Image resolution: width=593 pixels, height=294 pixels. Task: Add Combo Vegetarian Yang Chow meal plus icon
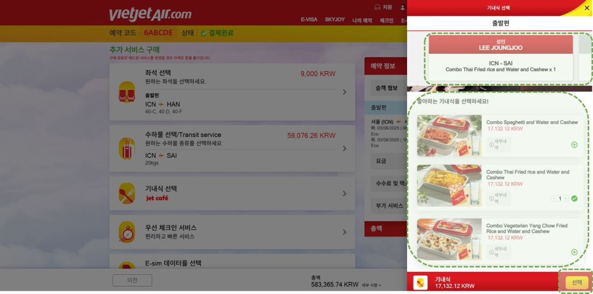click(574, 252)
